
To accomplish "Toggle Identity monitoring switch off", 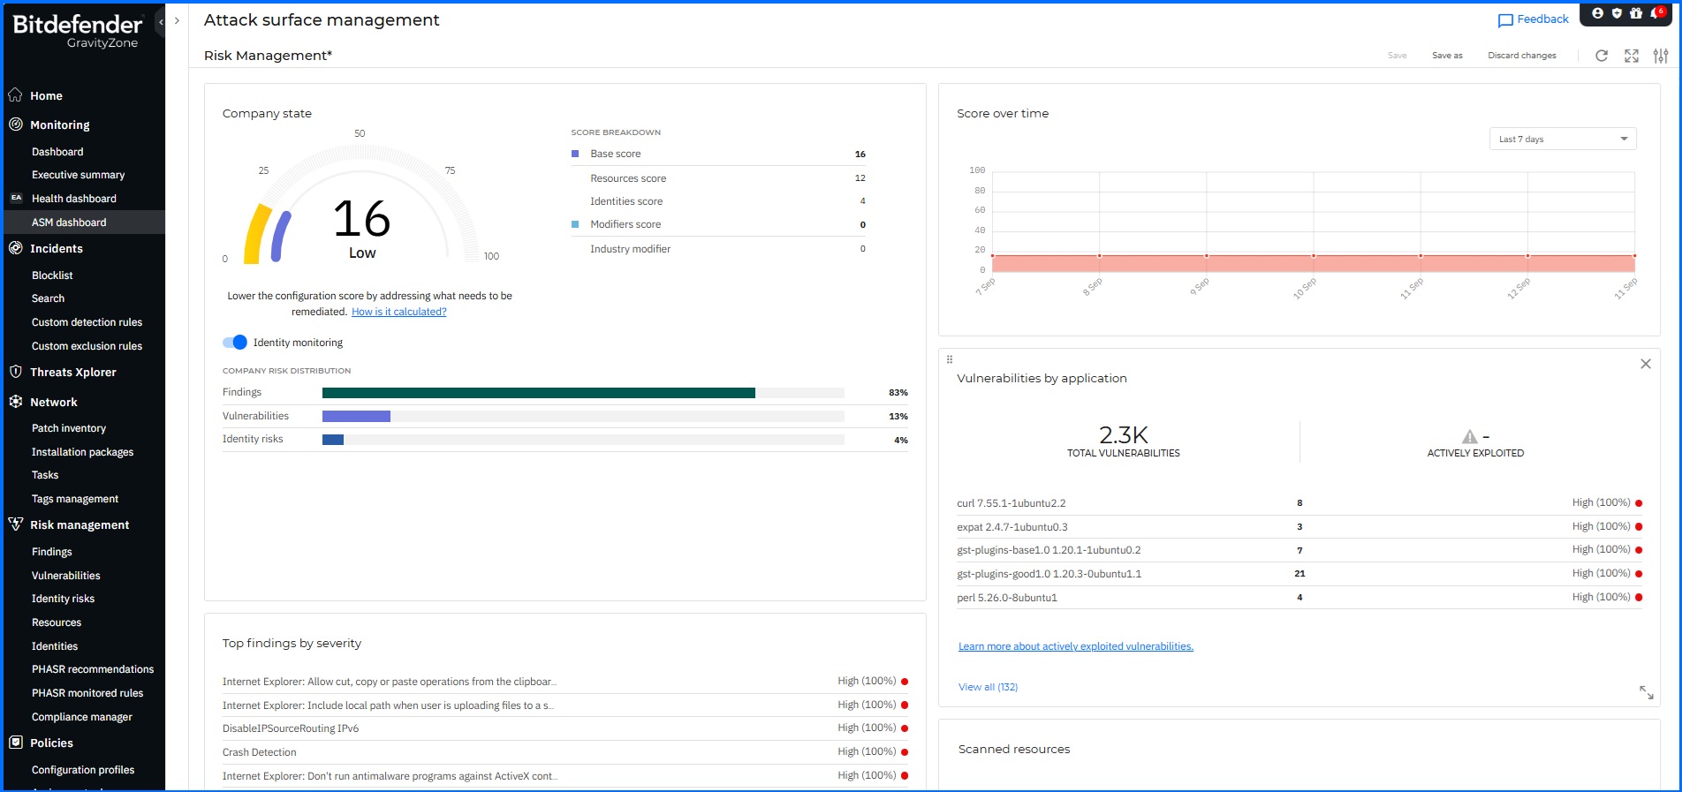I will (x=235, y=343).
